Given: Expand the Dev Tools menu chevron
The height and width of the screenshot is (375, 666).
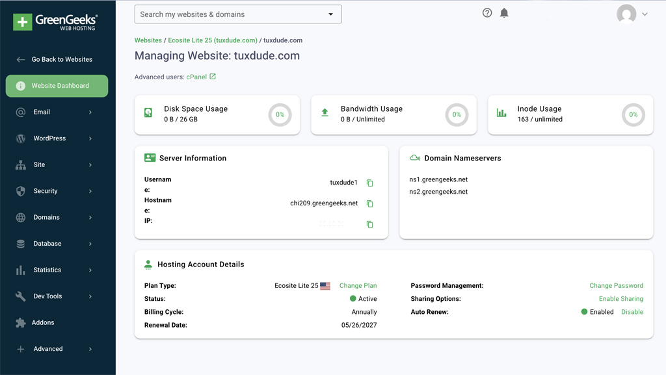Looking at the screenshot, I should pyautogui.click(x=90, y=296).
